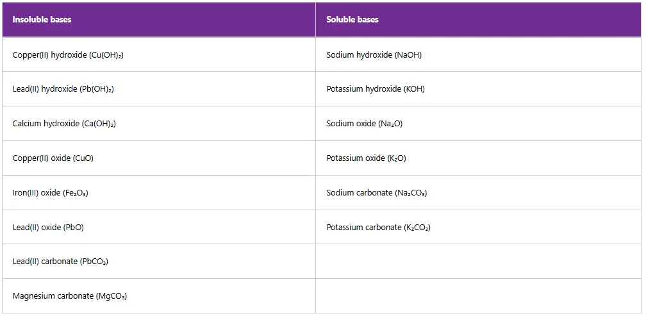The width and height of the screenshot is (646, 316).
Task: Click the Na₂CO₃ formula text
Action: click(411, 193)
